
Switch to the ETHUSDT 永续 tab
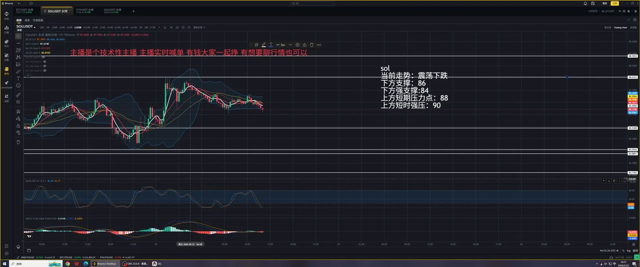tap(85, 11)
